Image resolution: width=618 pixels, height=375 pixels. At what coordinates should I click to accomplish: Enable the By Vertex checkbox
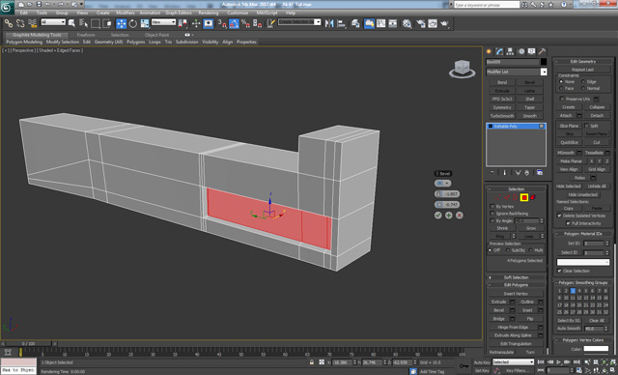492,206
